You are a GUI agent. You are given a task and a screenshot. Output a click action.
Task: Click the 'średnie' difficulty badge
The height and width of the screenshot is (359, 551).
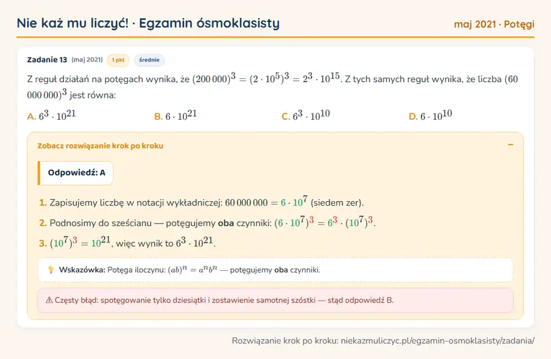[x=149, y=60]
